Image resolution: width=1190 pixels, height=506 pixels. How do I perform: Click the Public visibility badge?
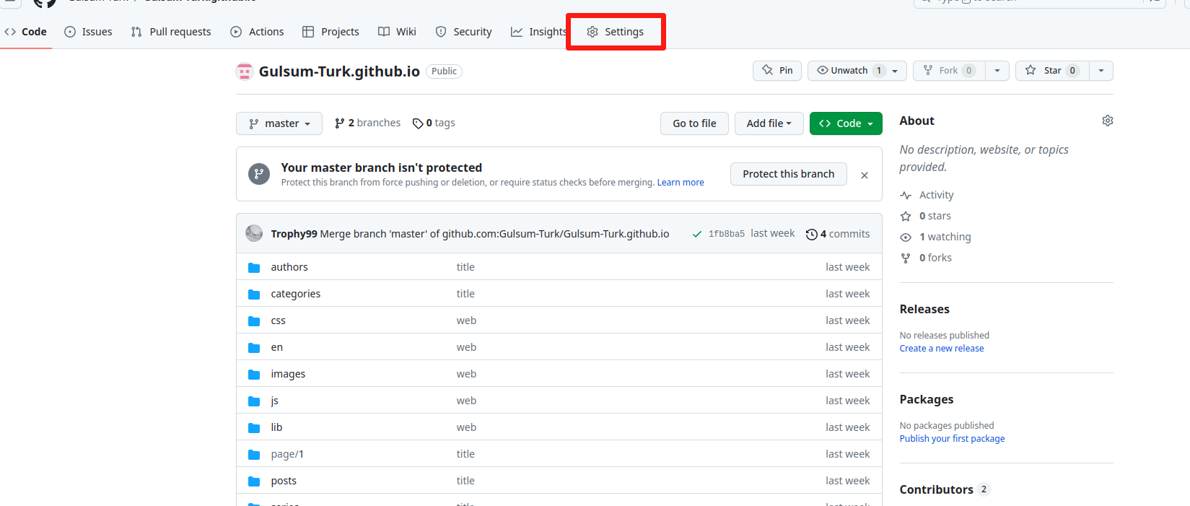pos(444,71)
